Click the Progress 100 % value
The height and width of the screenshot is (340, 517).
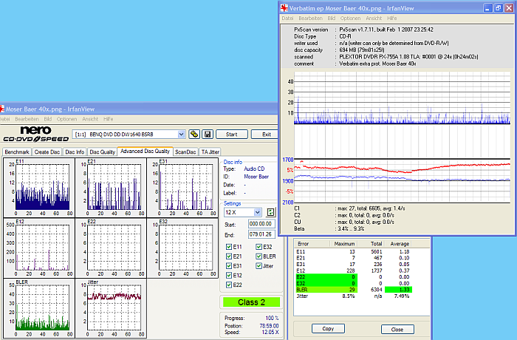click(272, 319)
